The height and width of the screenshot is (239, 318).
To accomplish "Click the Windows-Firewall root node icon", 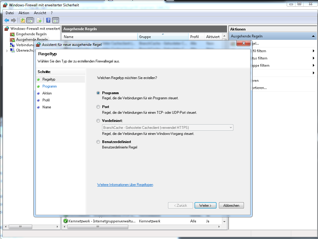I will pyautogui.click(x=6, y=29).
